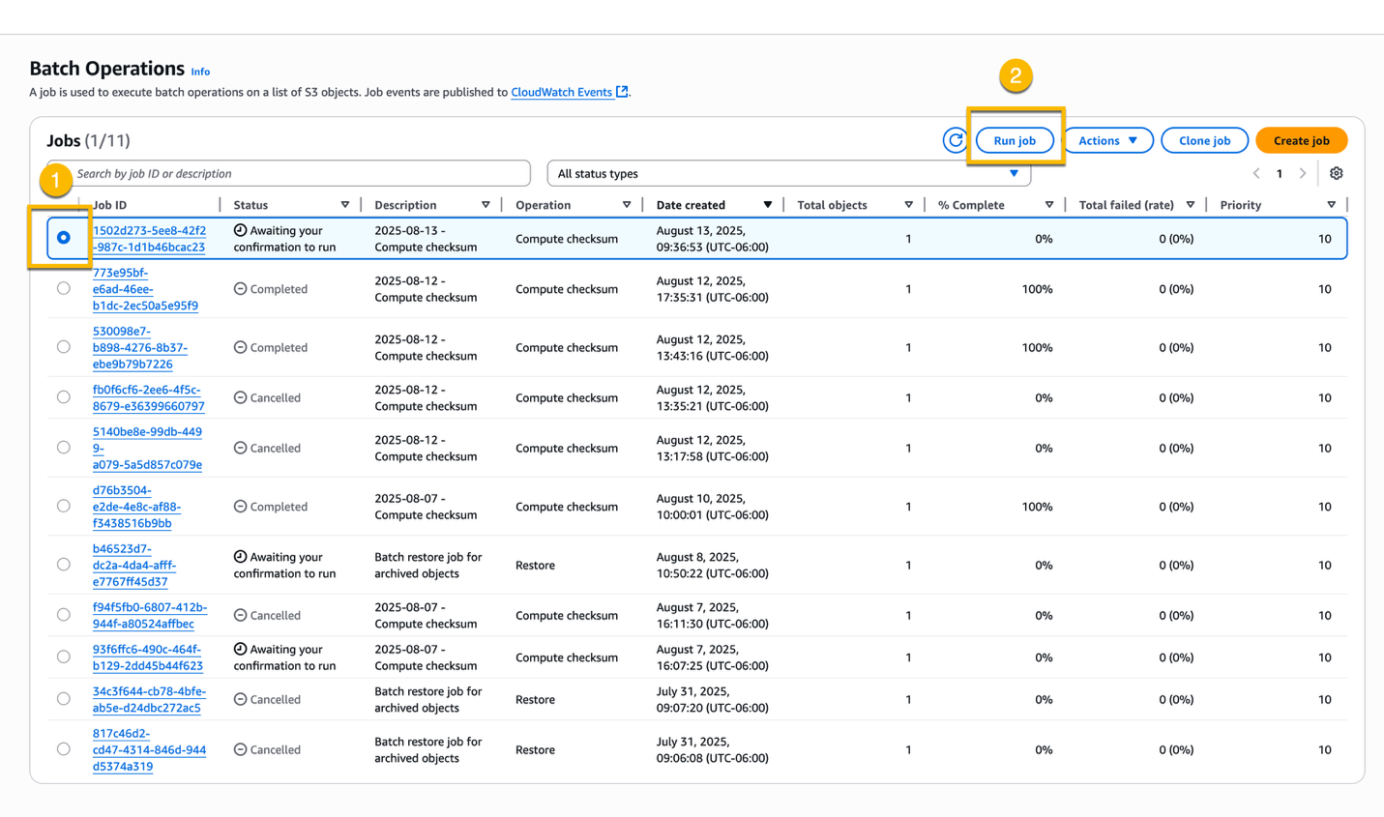Click the Create job button
Viewport: 1384px width, 817px height.
tap(1301, 140)
